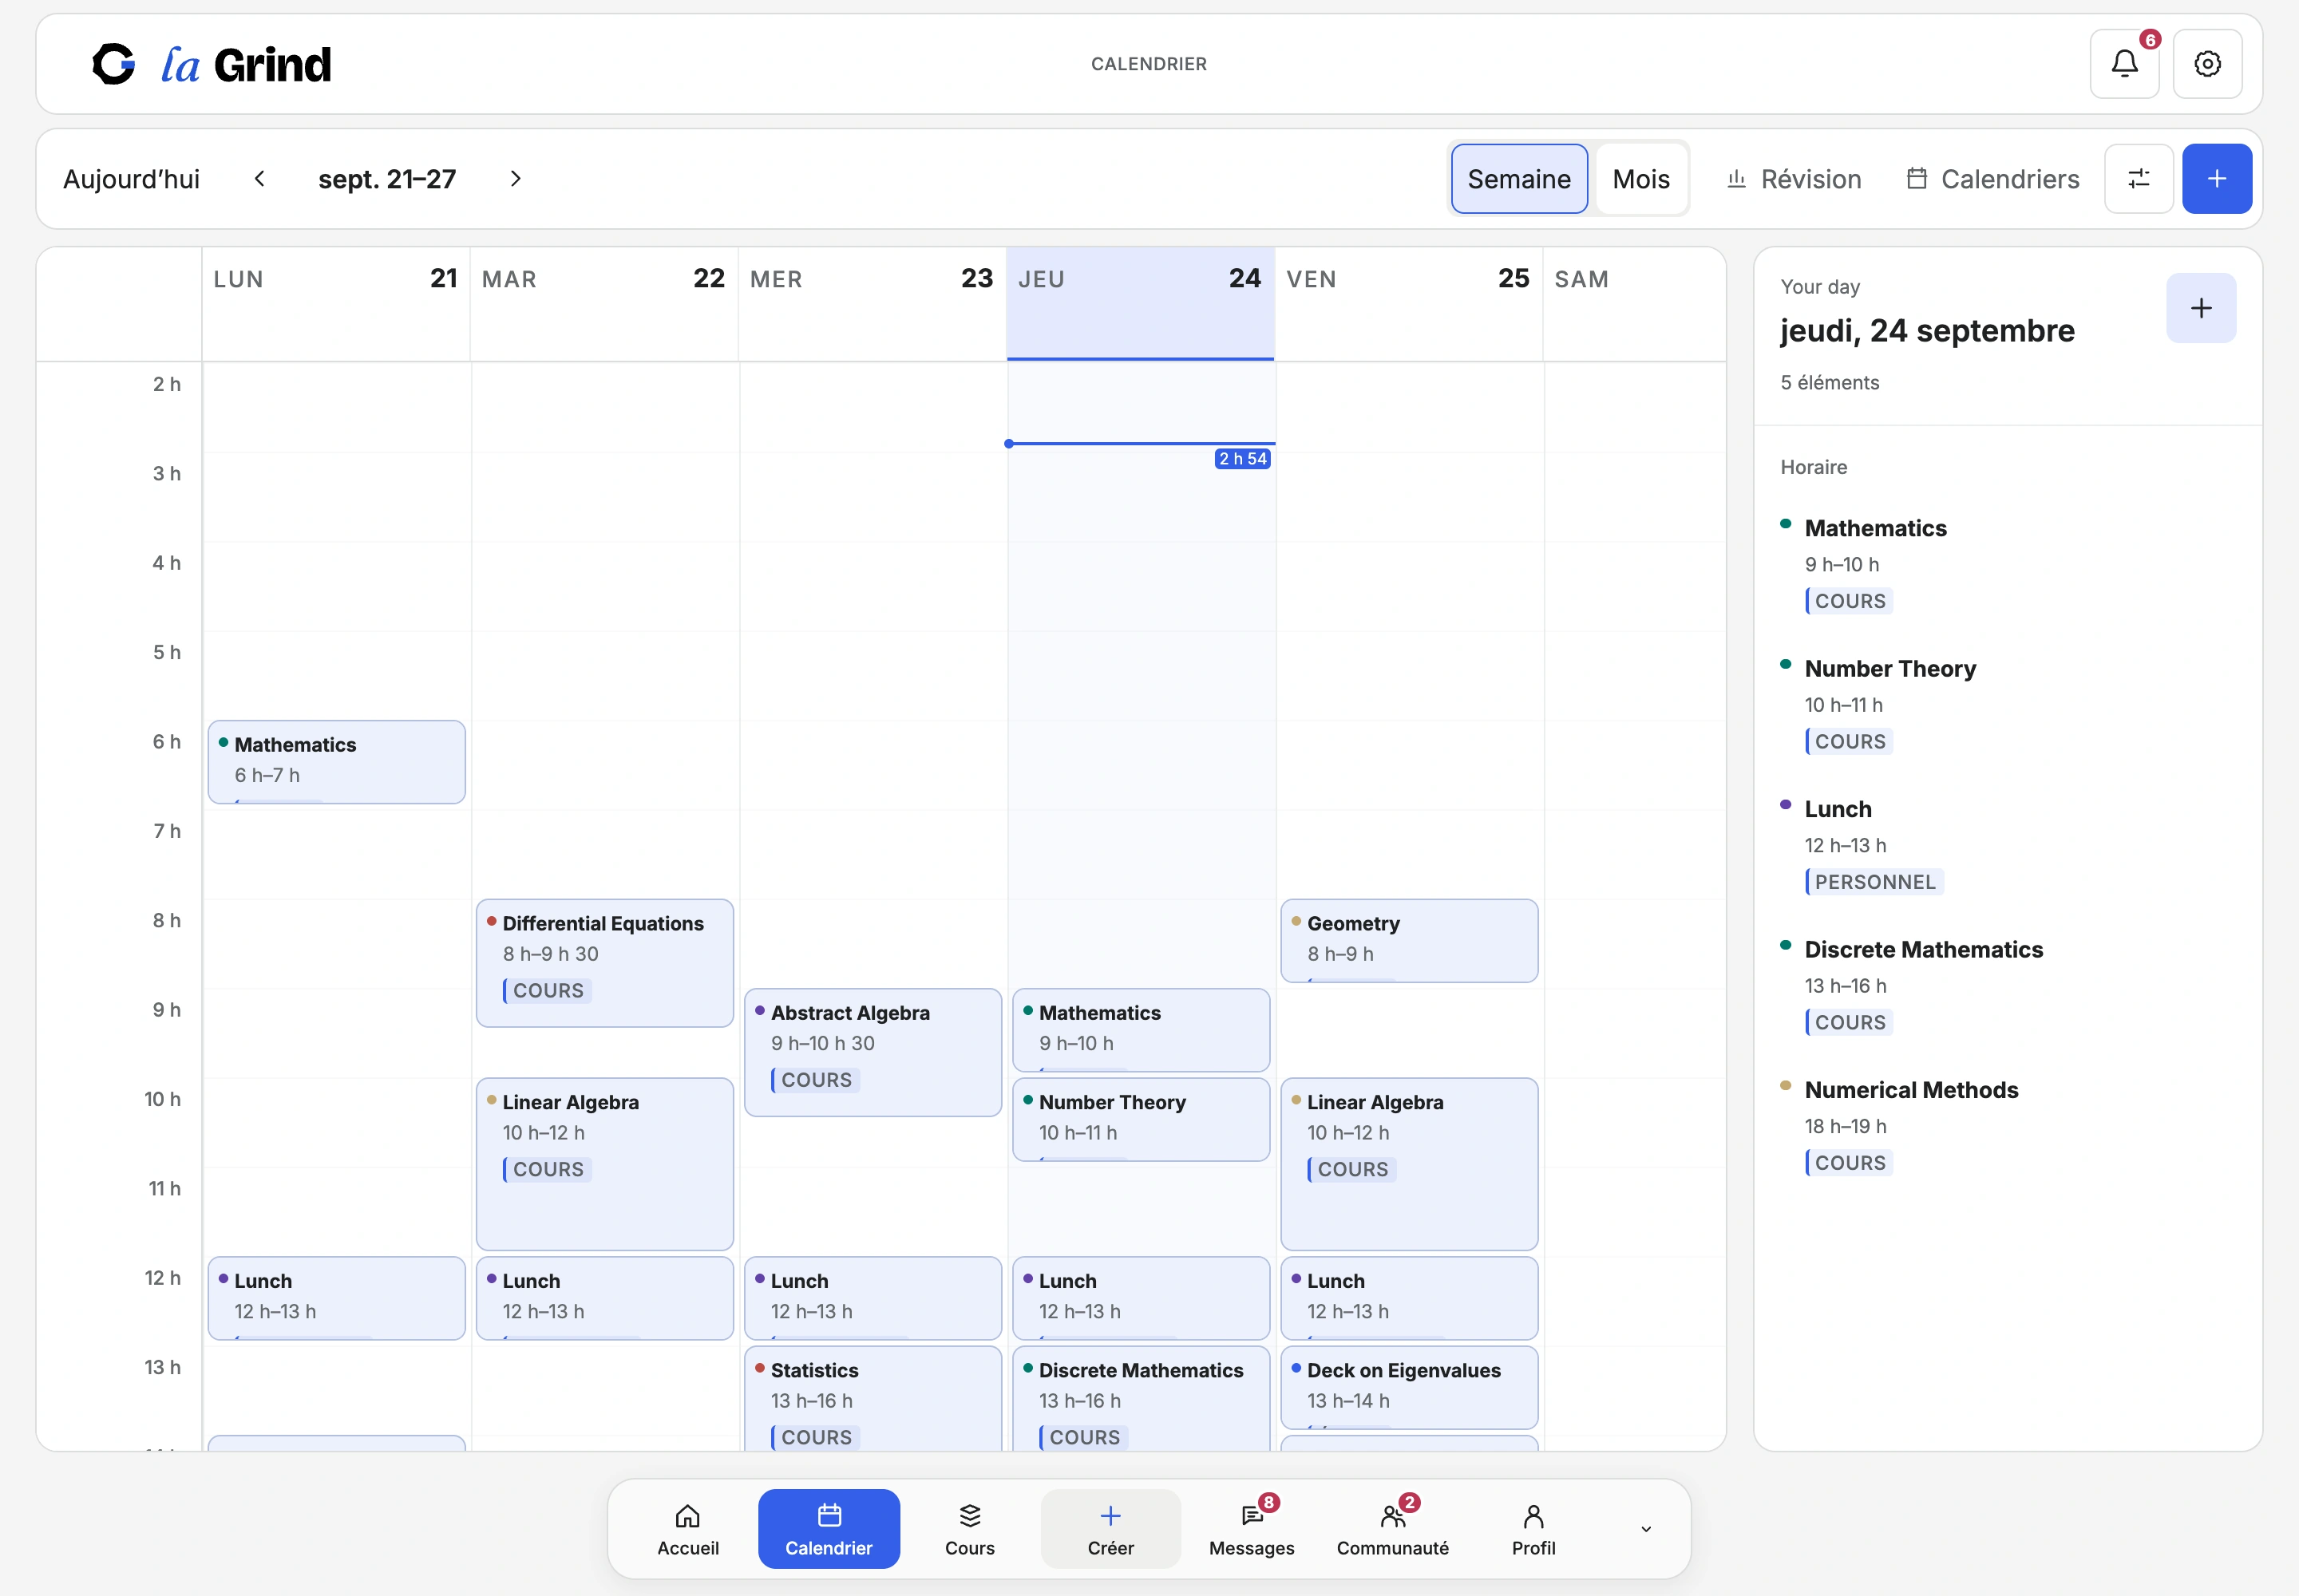The height and width of the screenshot is (1596, 2299).
Task: Click the blue add event plus button
Action: pos(2216,179)
